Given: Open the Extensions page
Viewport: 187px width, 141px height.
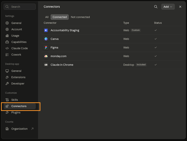Looking at the screenshot, I should pyautogui.click(x=20, y=77).
